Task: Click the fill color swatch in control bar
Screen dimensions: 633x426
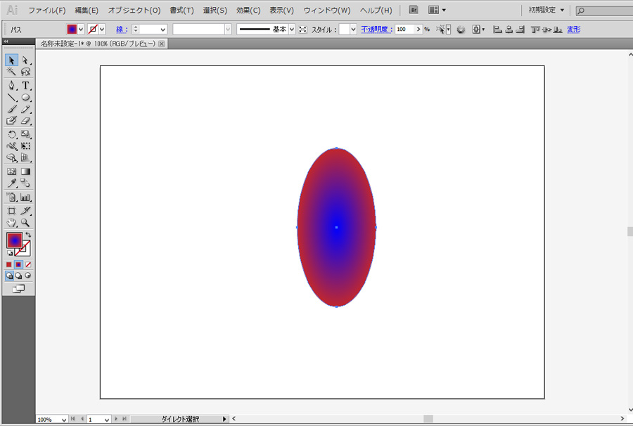Action: [72, 30]
